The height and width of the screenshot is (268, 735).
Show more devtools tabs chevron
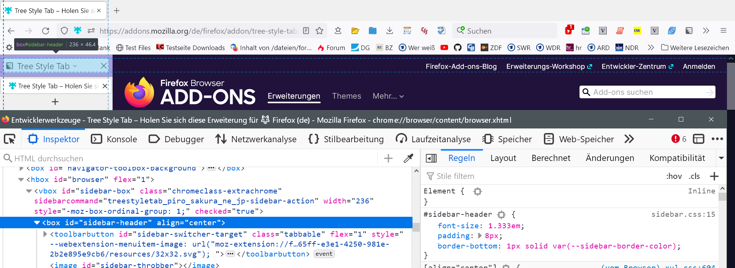tap(629, 139)
